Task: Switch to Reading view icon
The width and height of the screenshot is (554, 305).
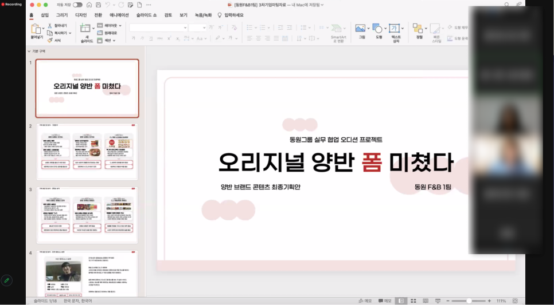Action: coord(426,301)
